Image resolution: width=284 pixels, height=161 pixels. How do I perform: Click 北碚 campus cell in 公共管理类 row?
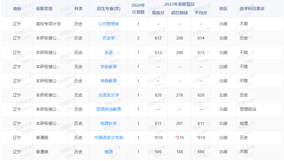click(223, 24)
